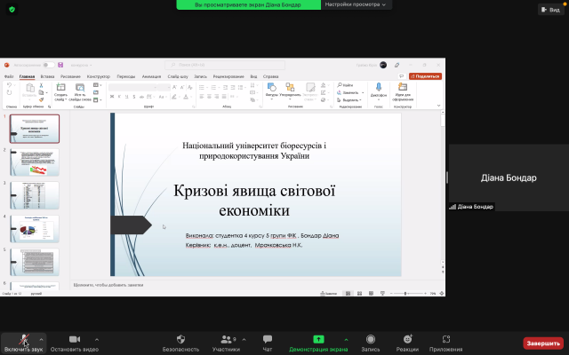Select slide 3 thumbnail
Image resolution: width=569 pixels, height=355 pixels.
coord(35,195)
